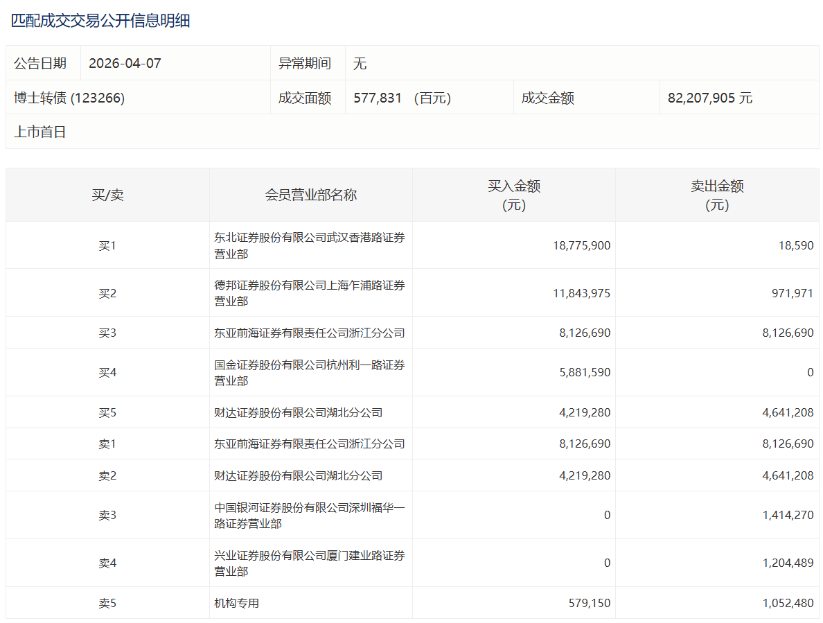The width and height of the screenshot is (823, 623).
Task: Open 德邦证券 上海乍浦路 branch entry
Action: click(309, 293)
